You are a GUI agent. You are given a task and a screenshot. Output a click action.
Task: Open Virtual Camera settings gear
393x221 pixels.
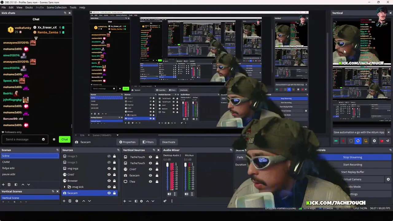tap(388, 179)
